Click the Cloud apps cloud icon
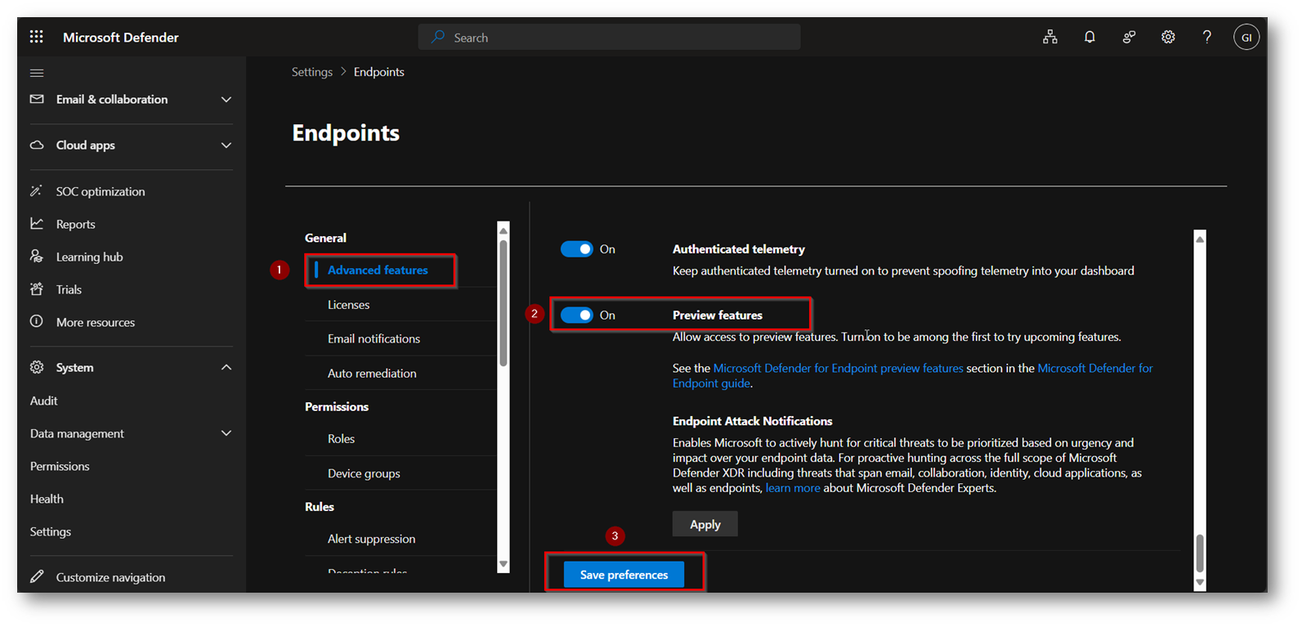 tap(37, 145)
